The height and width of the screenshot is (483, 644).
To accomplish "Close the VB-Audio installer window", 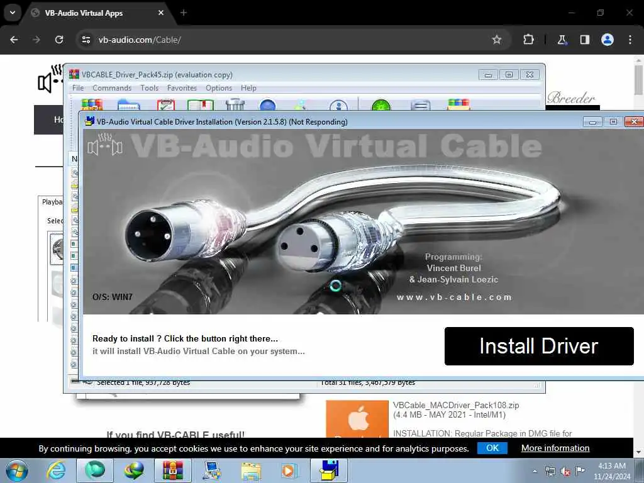I will tap(634, 121).
